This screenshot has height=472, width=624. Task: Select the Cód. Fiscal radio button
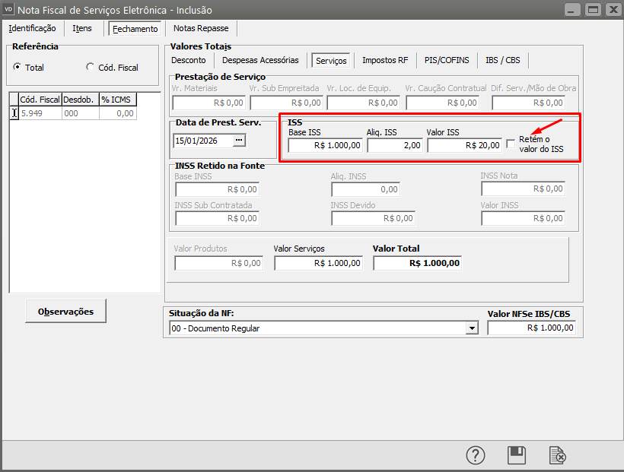tap(91, 67)
